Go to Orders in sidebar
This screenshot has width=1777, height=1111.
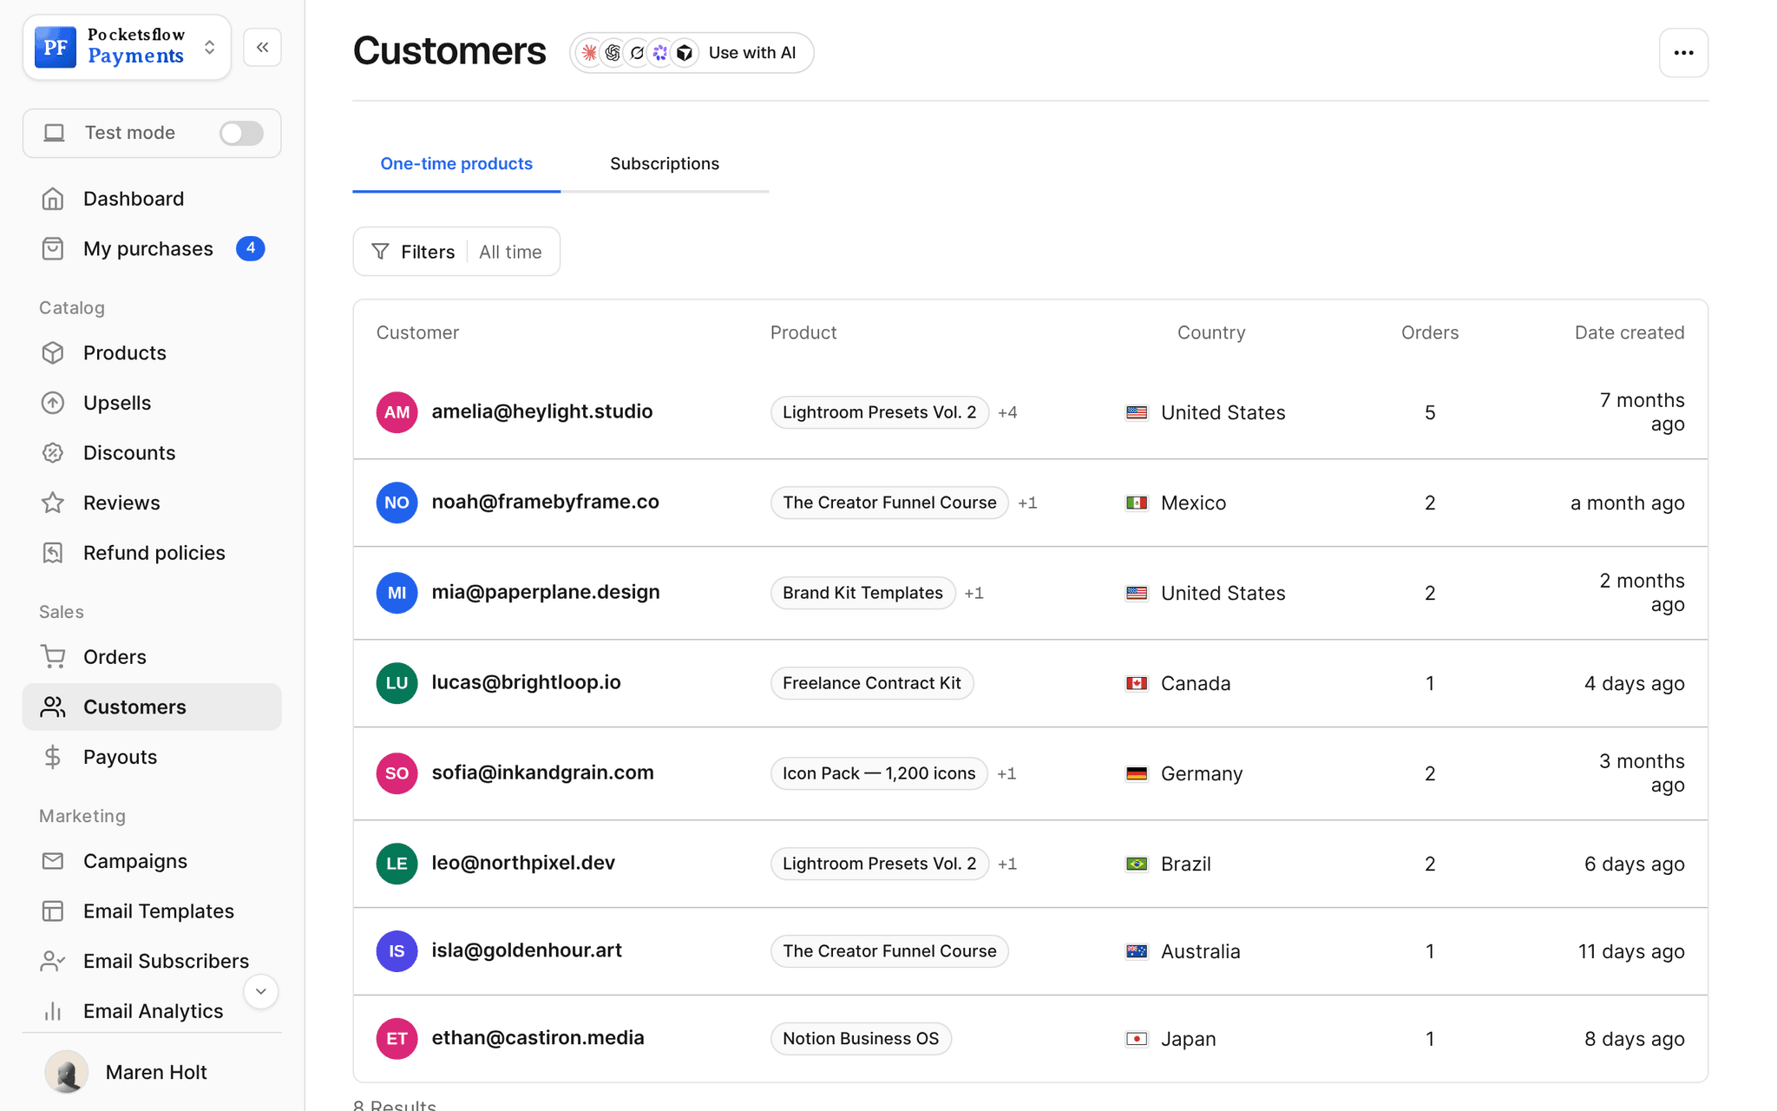click(152, 657)
